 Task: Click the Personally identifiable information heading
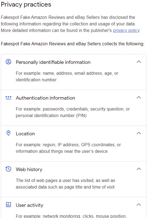point(53,62)
